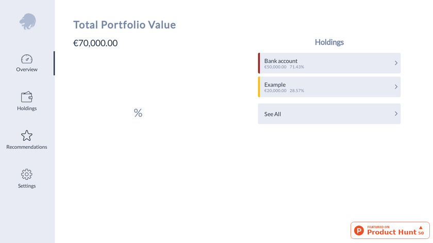This screenshot has height=243, width=433.
Task: Go to the Recommendations menu label
Action: 27,147
